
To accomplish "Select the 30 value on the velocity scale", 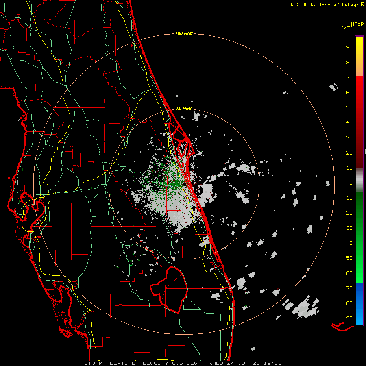I will [x=349, y=138].
